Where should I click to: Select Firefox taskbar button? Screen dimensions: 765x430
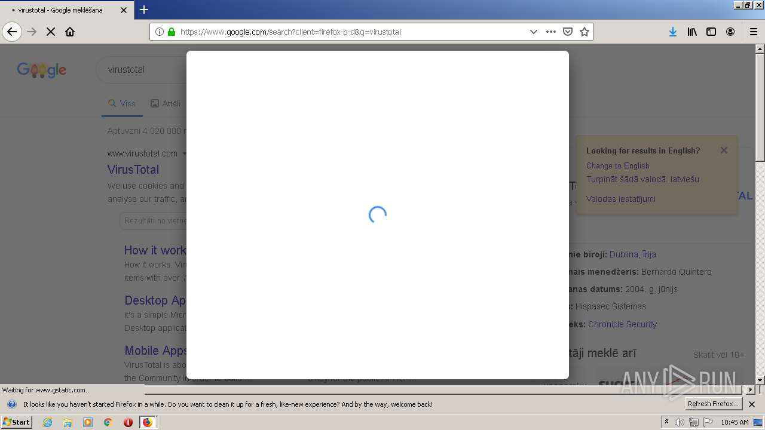[x=147, y=422]
